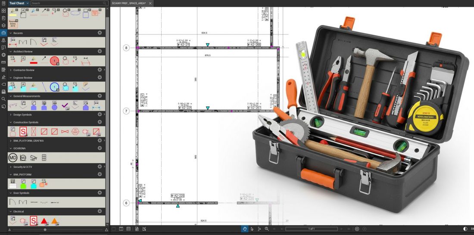Image resolution: width=474 pixels, height=235 pixels.
Task: Click the Tool Chest search field
Action: [x=69, y=3]
